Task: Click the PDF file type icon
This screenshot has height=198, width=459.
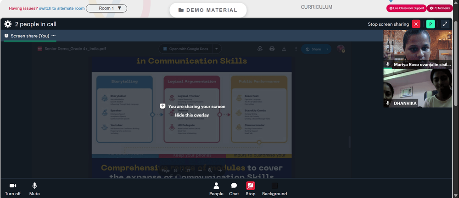Action: pos(40,49)
